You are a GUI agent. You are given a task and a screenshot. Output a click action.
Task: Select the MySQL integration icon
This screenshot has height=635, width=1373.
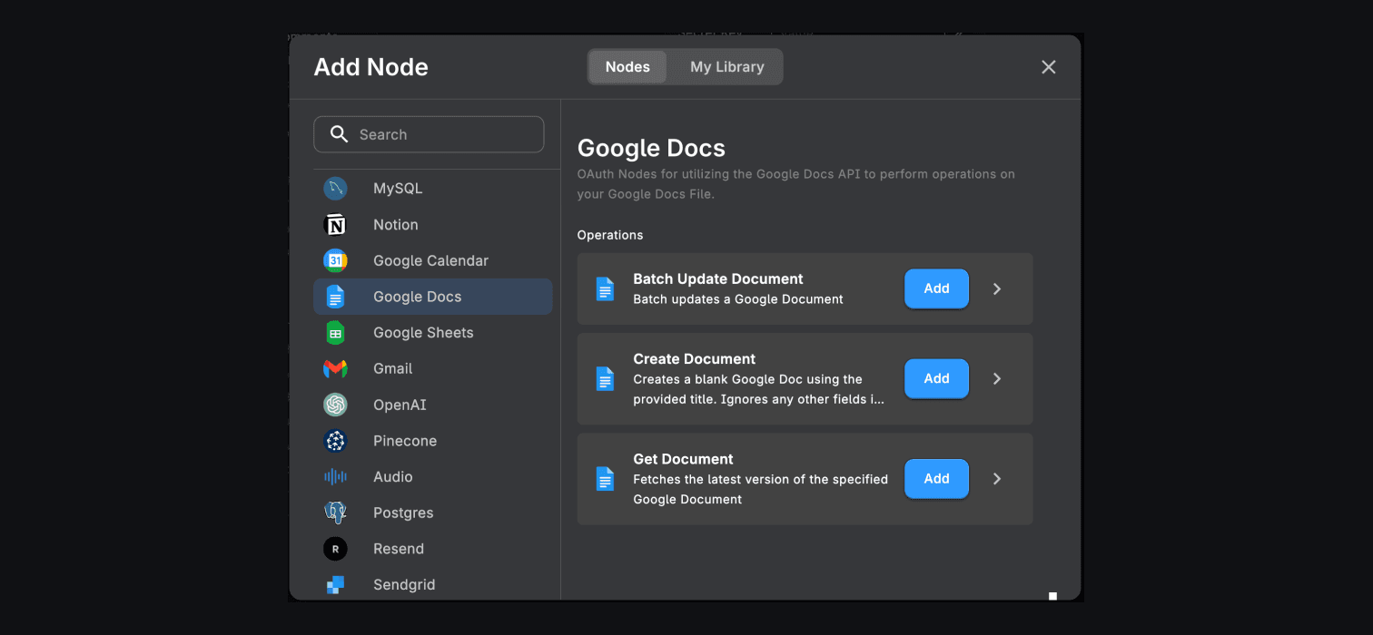click(x=335, y=188)
